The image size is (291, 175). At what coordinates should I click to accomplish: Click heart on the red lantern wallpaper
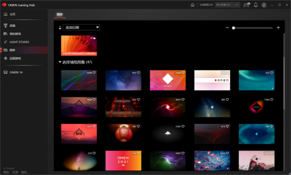tap(139, 126)
